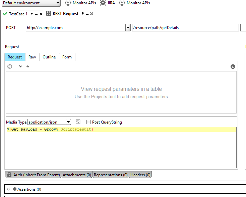The width and height of the screenshot is (246, 197).
Task: Click the info icon in parameters toolbar
Action: coord(233,66)
